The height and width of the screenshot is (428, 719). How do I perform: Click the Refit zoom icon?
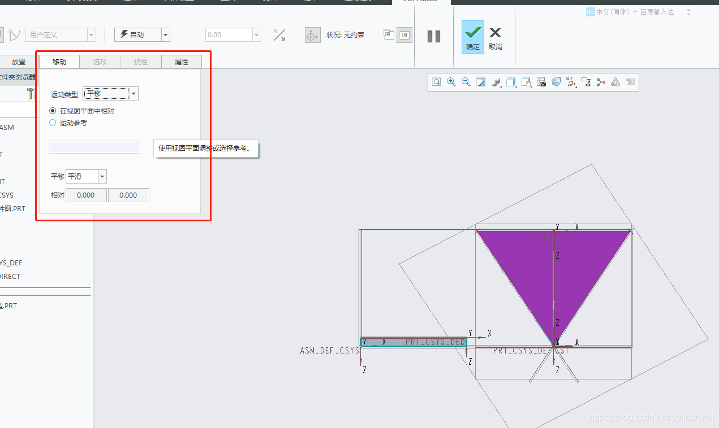click(x=437, y=82)
